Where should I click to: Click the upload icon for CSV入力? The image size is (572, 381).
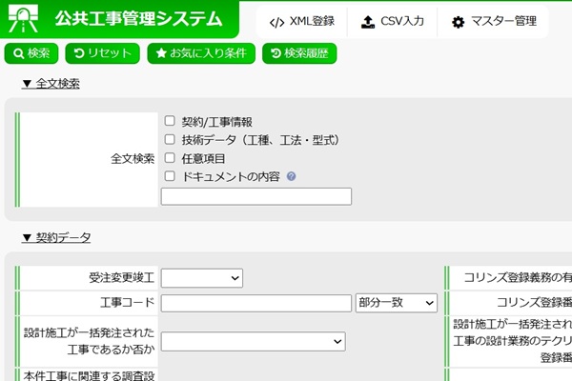click(368, 21)
